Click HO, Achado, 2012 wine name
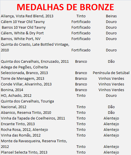Image resolution: width=131 pixels, height=155 pixels. point(16,96)
